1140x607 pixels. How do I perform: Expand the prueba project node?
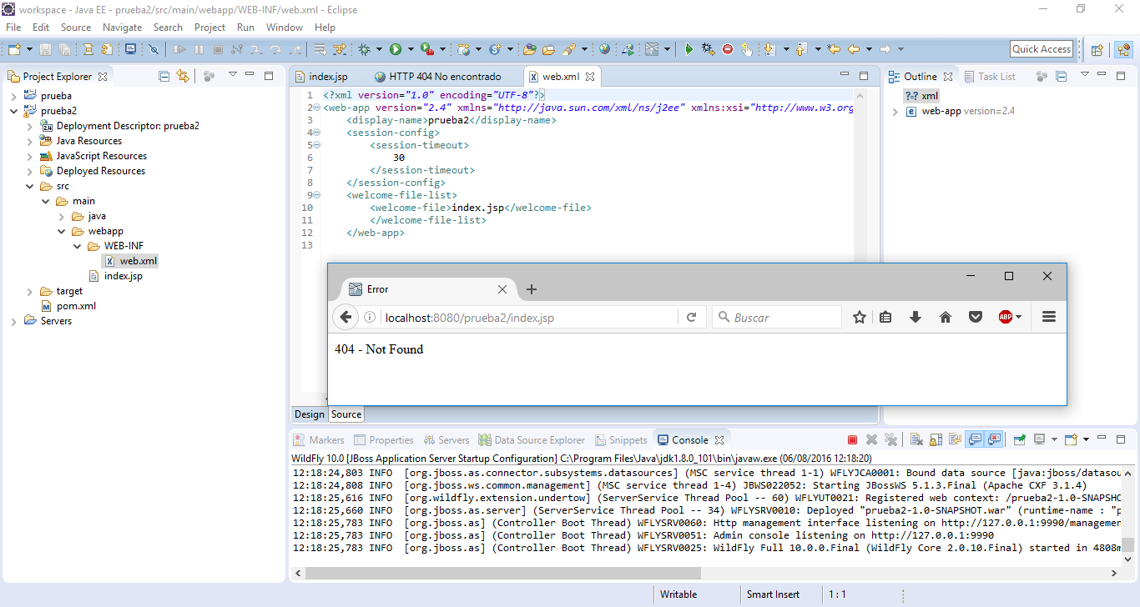13,96
